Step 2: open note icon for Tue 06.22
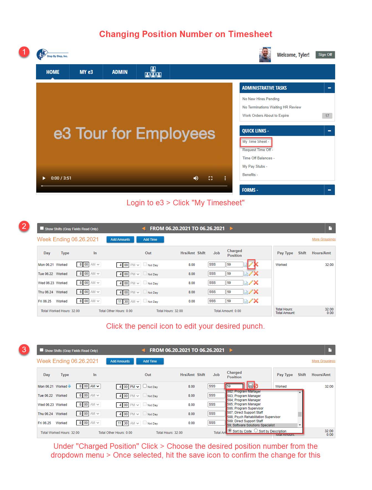The height and width of the screenshot is (490, 372). pos(246,274)
